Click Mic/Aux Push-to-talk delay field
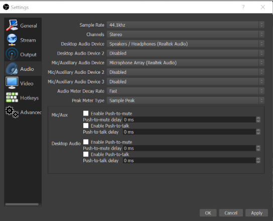Screen dimensions: 273x221 tap(189, 132)
